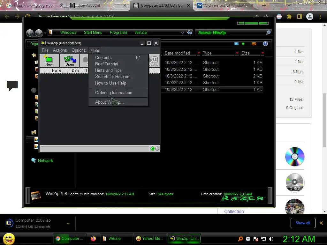Select About WinZip... menu item
Viewport: 327px width, 245px height.
pyautogui.click(x=118, y=102)
